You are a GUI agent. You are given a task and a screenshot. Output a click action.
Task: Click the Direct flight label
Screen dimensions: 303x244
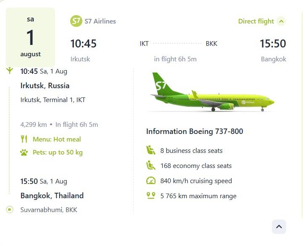point(256,21)
